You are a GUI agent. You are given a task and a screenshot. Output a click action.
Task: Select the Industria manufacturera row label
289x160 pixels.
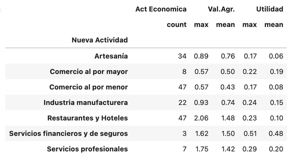point(86,103)
